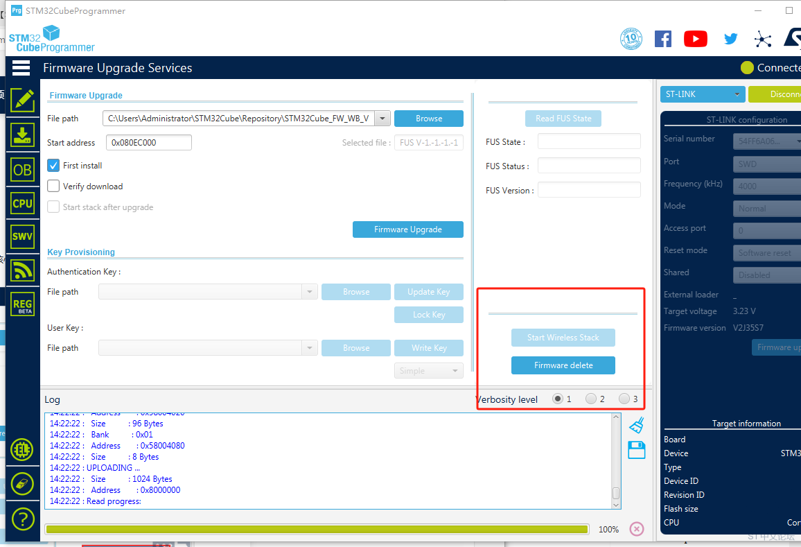The width and height of the screenshot is (801, 547).
Task: Select verbosity level 1
Action: (557, 399)
